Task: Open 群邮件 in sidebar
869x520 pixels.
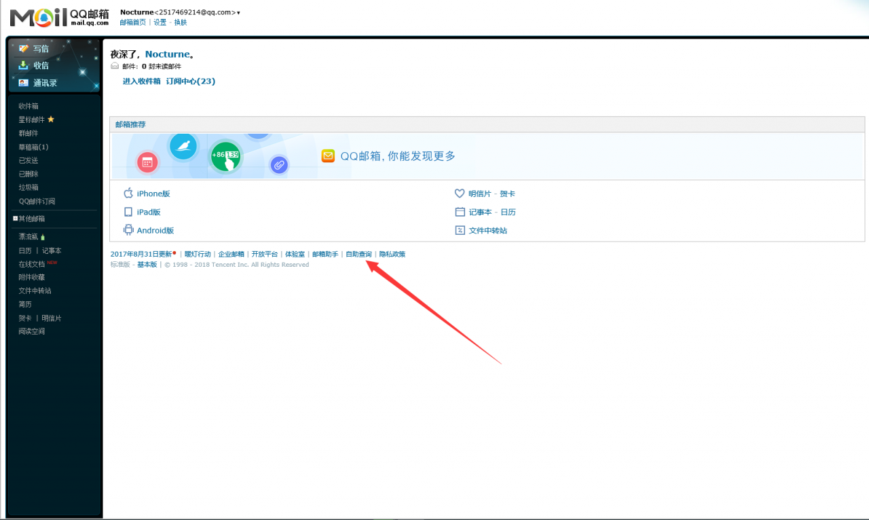Action: tap(29, 133)
